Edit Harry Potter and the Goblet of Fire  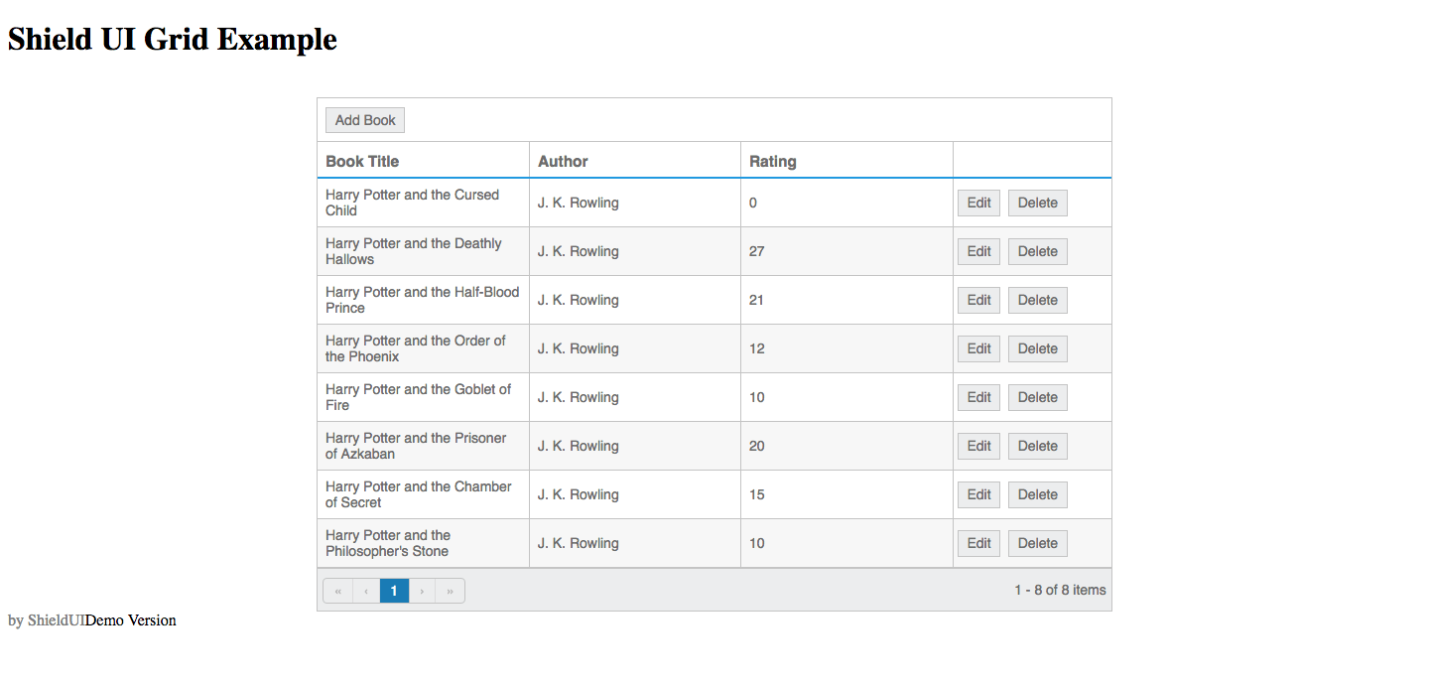point(978,397)
